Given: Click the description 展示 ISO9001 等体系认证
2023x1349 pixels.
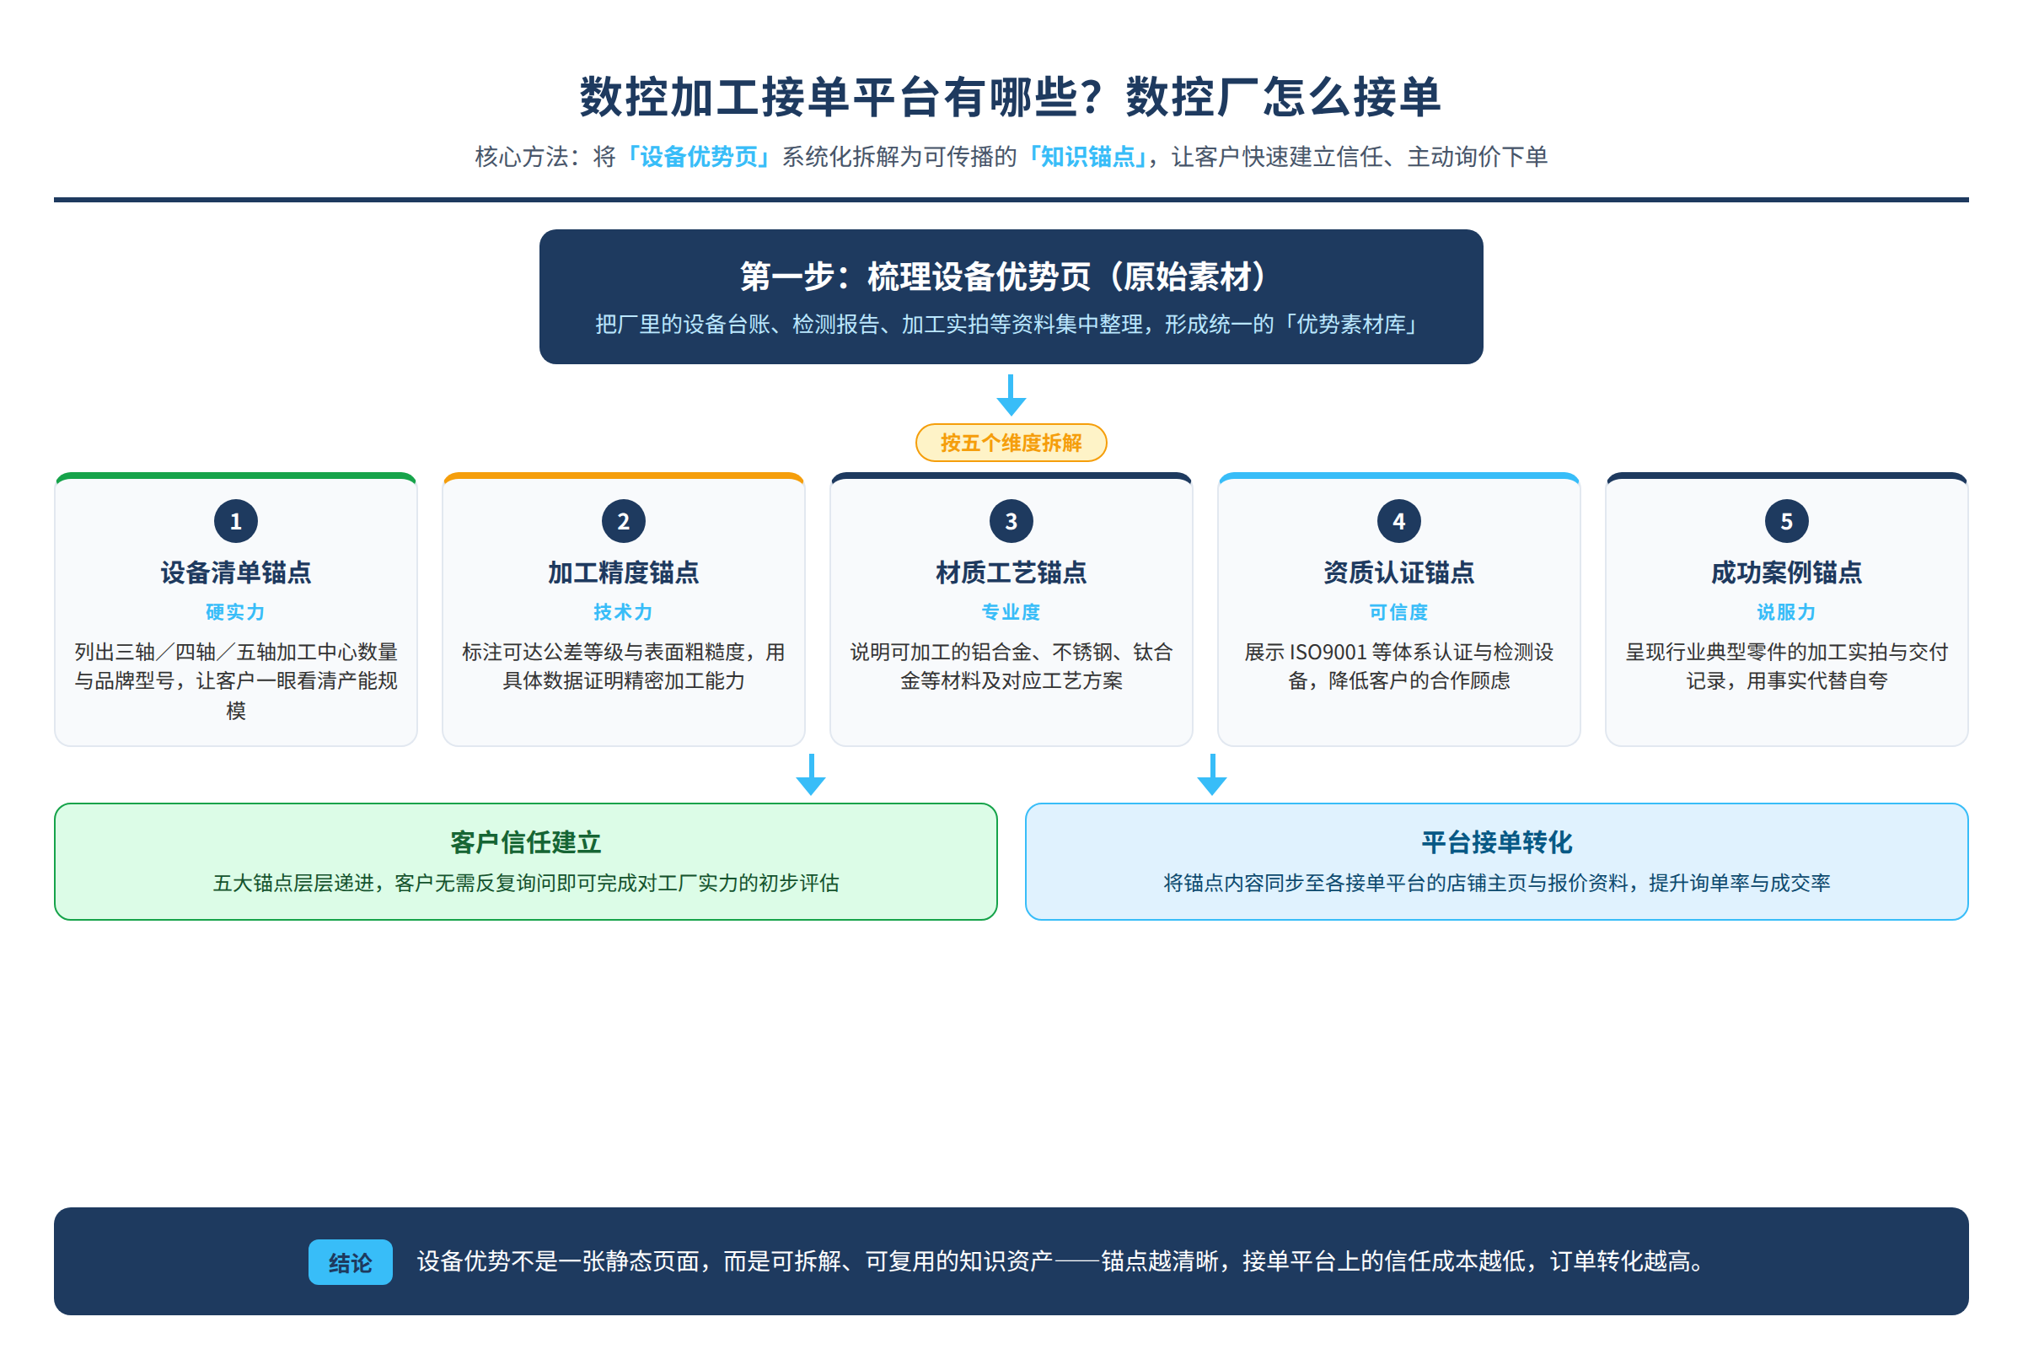Looking at the screenshot, I should pos(1399,666).
